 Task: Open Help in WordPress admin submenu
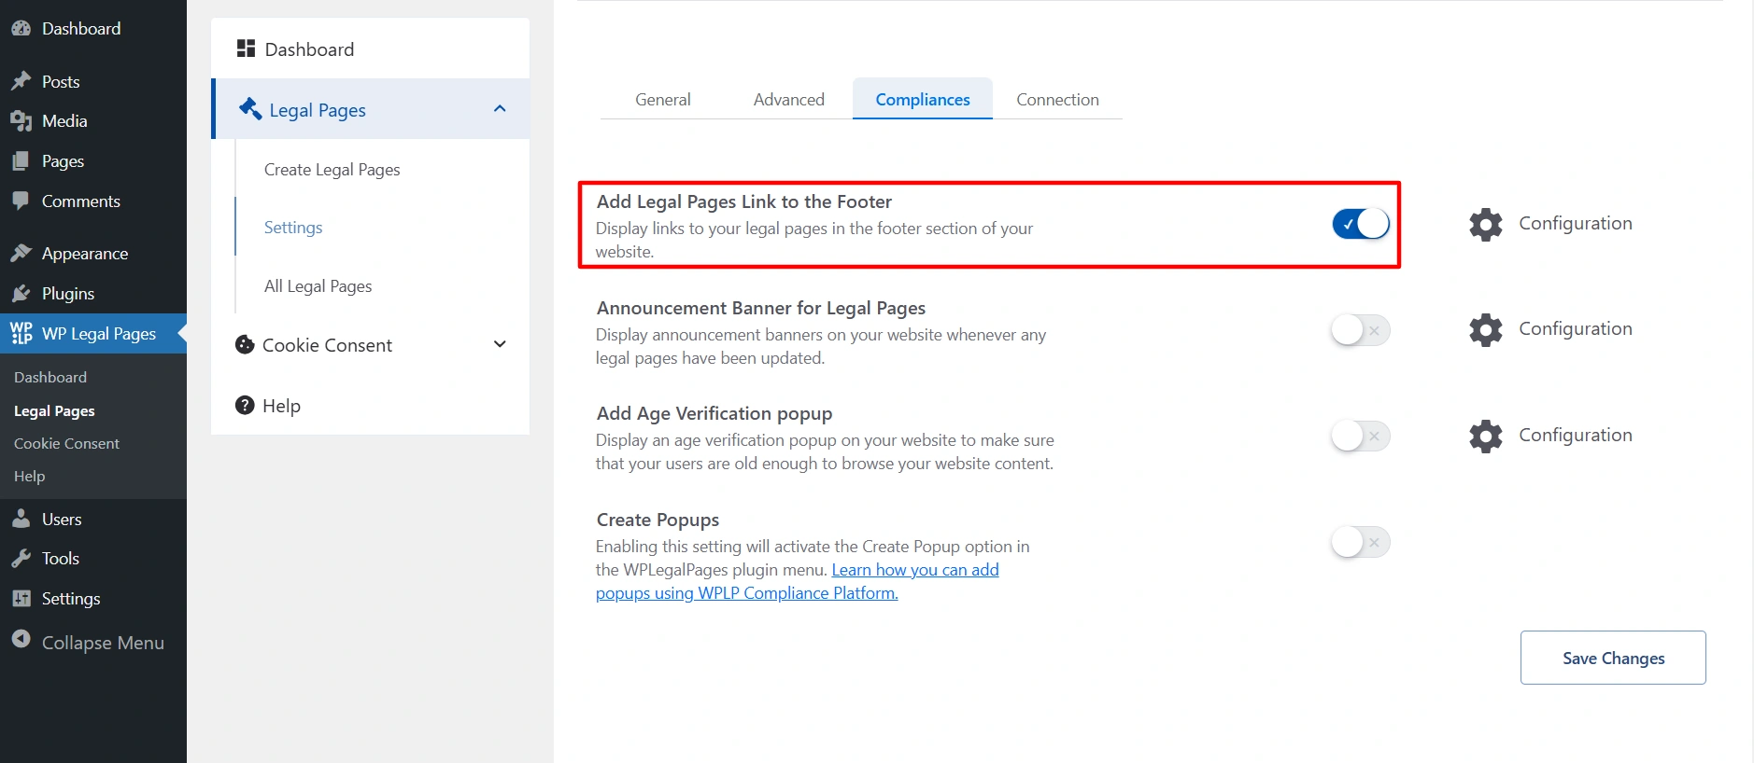(x=29, y=476)
